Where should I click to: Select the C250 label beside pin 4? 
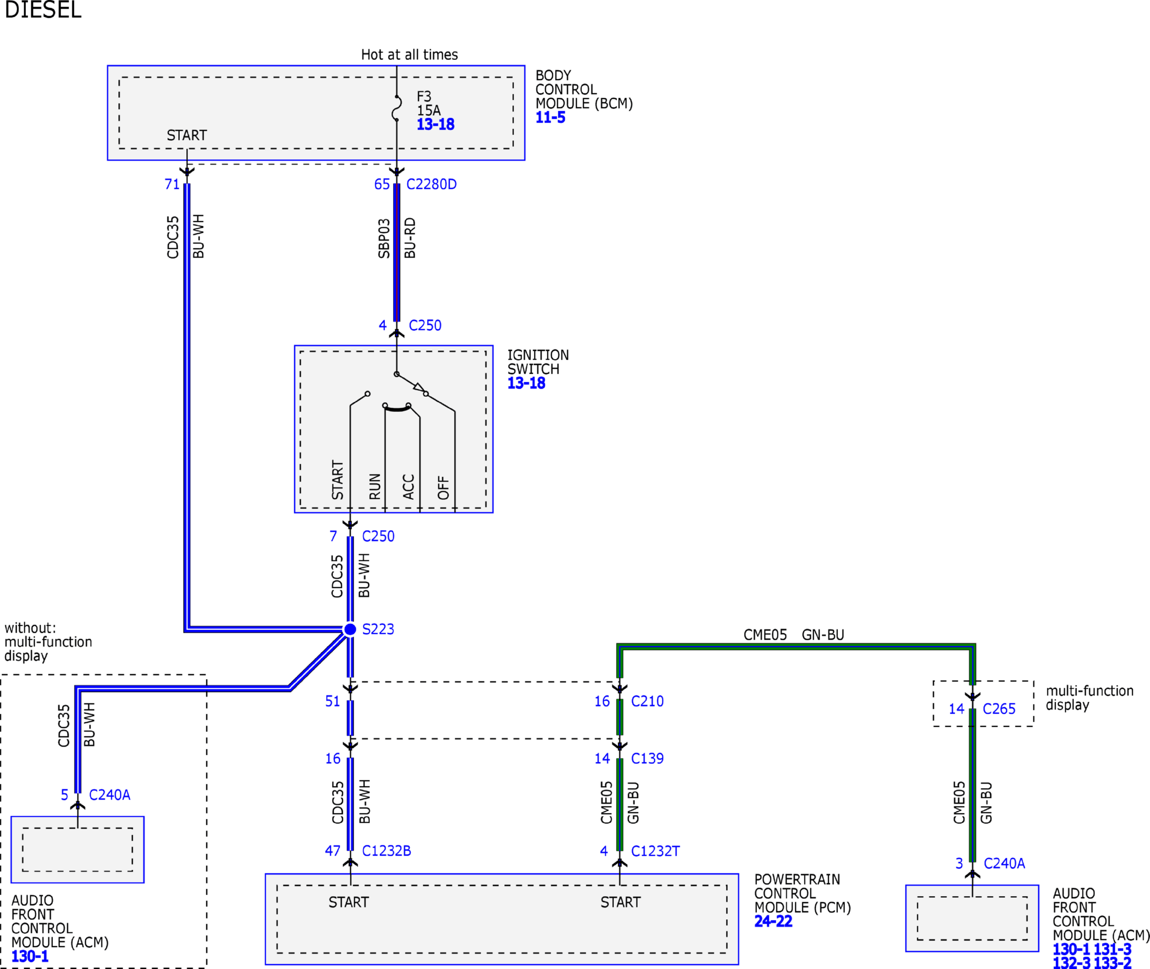click(425, 326)
